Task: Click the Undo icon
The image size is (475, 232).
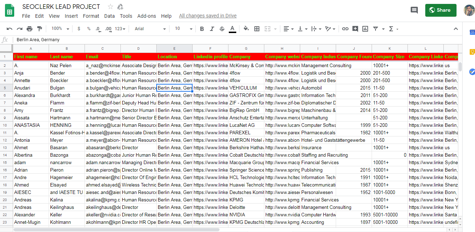Action: (10, 29)
